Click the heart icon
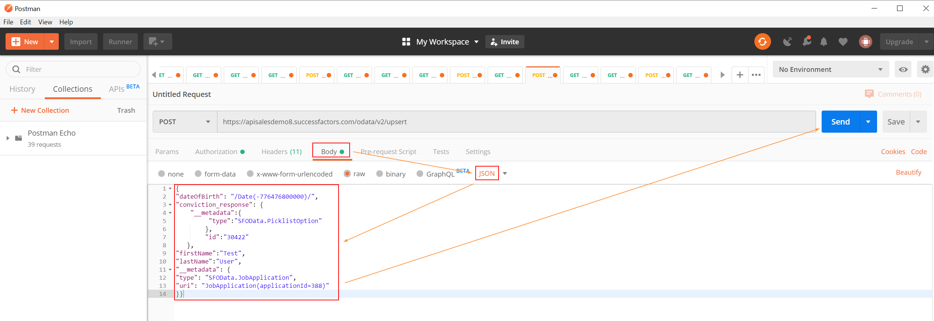 coord(843,42)
